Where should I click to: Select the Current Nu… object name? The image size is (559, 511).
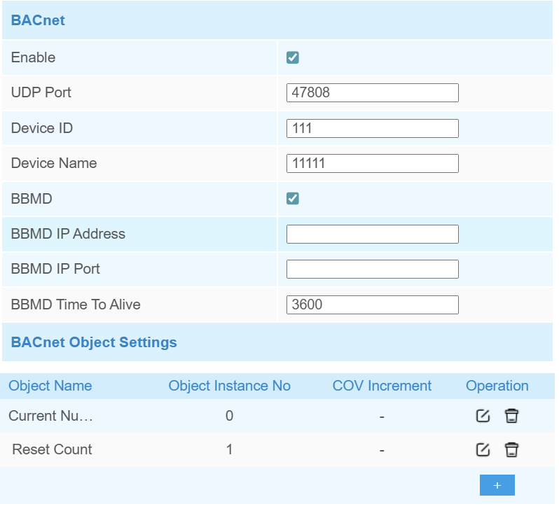50,416
